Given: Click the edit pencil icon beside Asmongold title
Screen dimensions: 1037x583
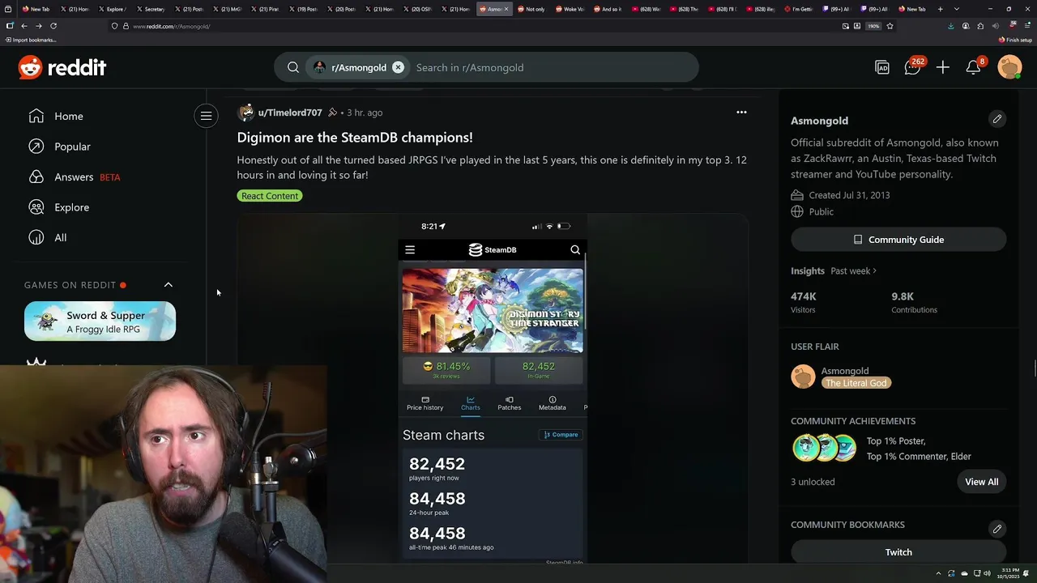Looking at the screenshot, I should [x=997, y=119].
